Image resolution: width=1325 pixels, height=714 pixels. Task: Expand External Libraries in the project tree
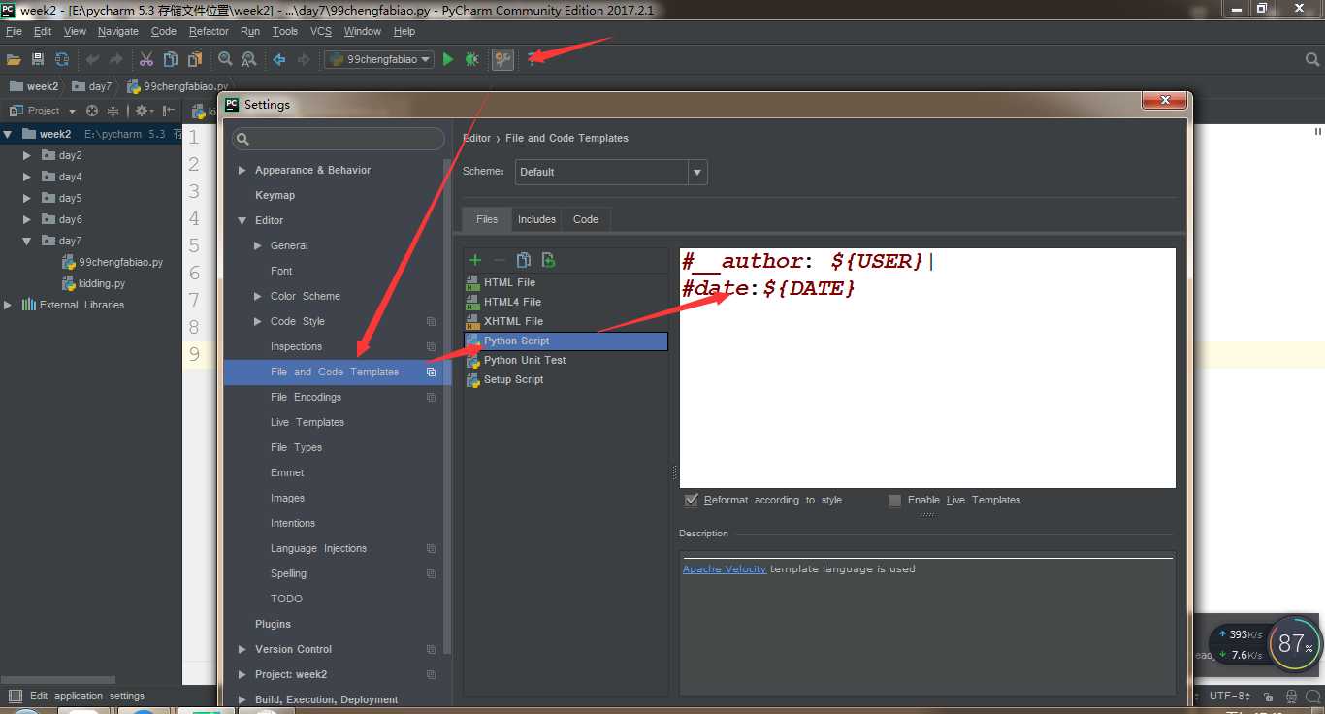pos(8,305)
